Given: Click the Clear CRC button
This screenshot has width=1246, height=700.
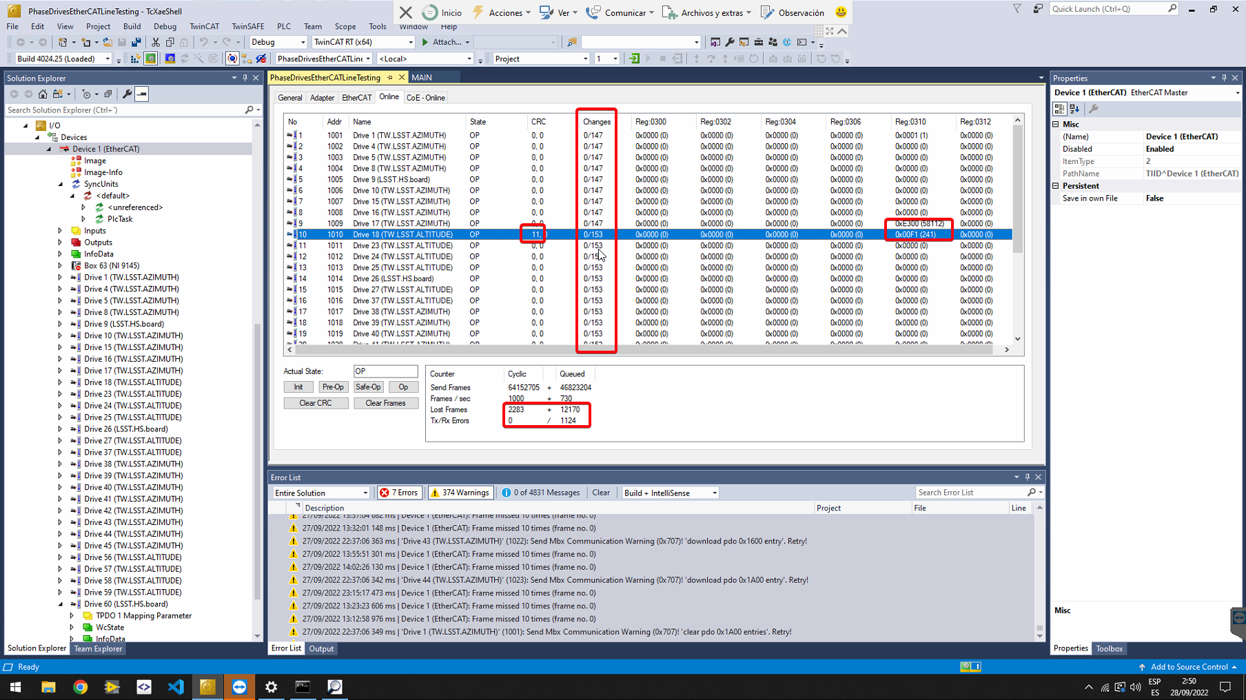Looking at the screenshot, I should click(315, 403).
